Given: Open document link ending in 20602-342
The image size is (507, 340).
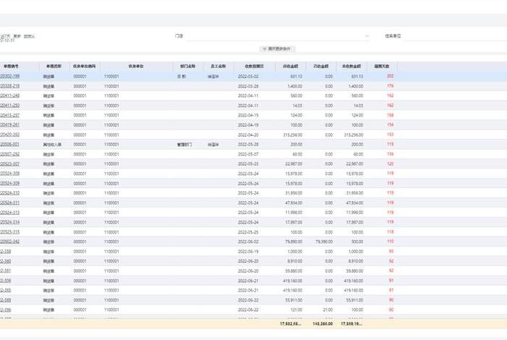Looking at the screenshot, I should tap(10, 242).
